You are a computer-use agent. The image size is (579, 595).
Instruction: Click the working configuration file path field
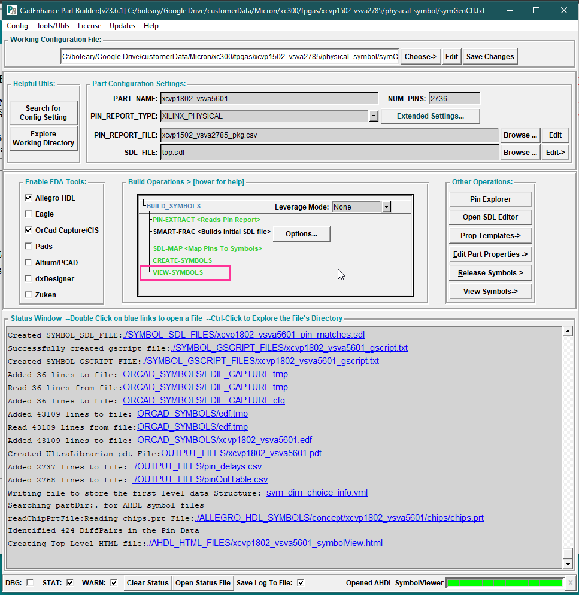tap(230, 56)
